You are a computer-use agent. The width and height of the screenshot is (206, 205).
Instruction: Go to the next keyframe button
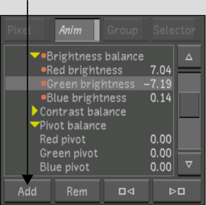click(177, 191)
